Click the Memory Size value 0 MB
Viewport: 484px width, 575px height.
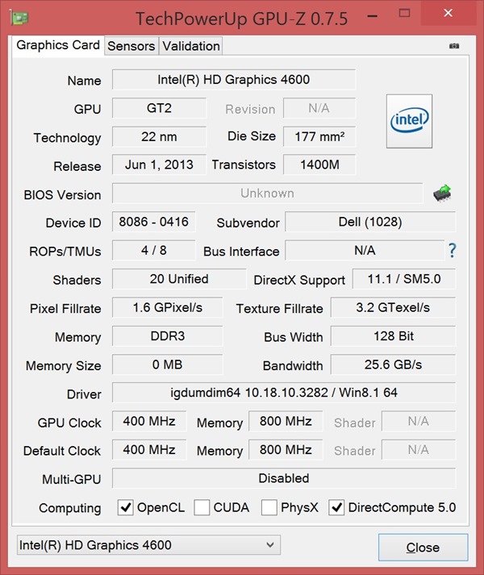pos(167,365)
